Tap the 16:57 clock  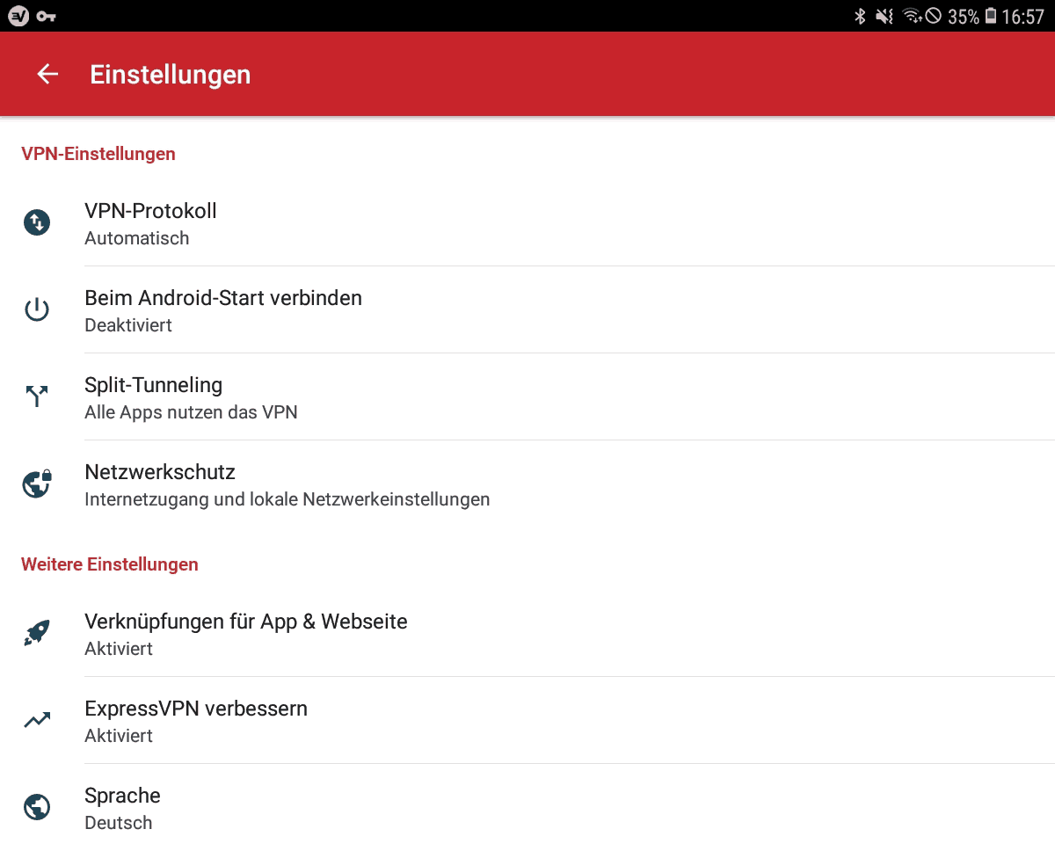coord(1022,16)
